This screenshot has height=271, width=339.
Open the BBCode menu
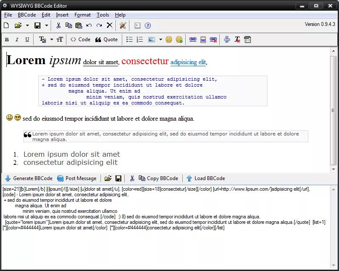(x=27, y=15)
